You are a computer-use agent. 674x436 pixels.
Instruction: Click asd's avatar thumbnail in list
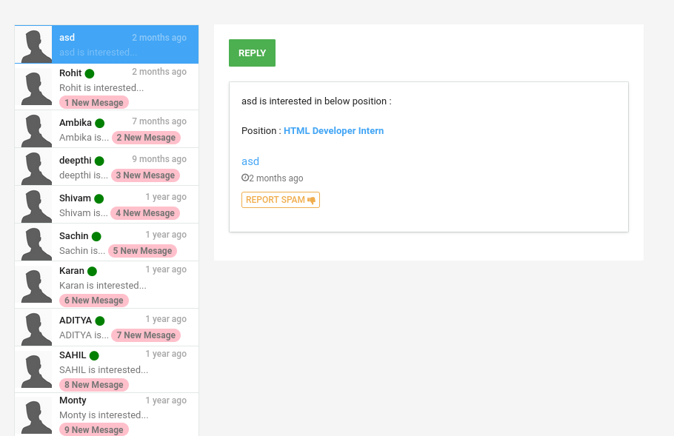[33, 45]
